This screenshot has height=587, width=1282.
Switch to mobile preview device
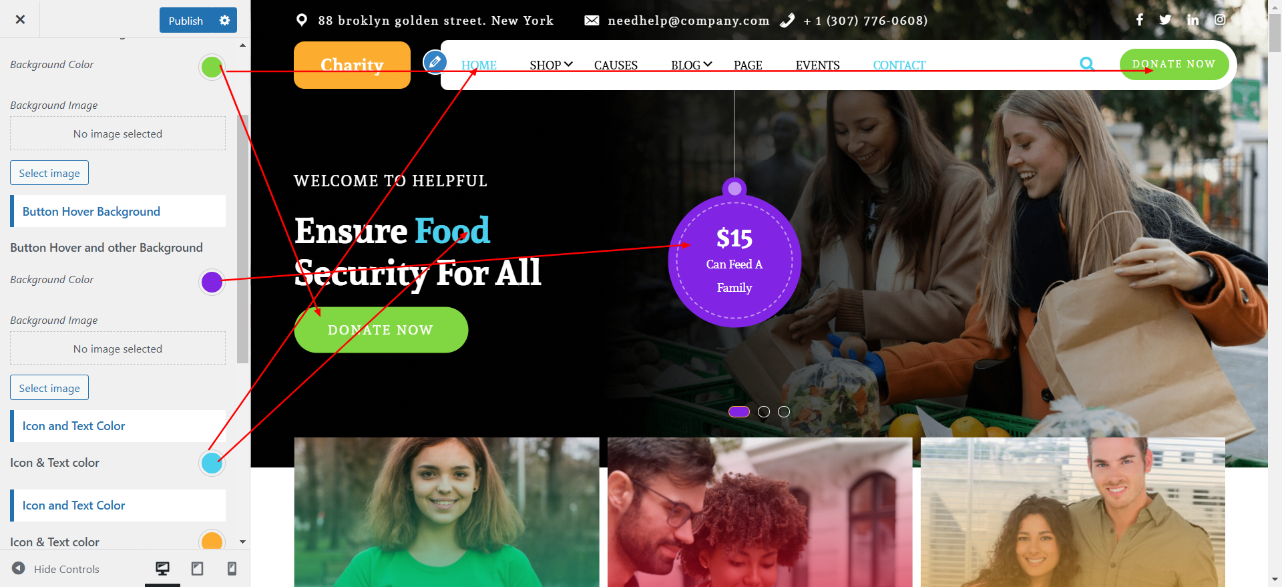232,568
